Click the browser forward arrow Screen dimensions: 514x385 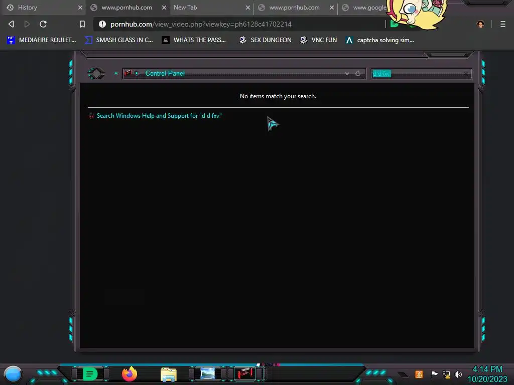click(x=27, y=24)
